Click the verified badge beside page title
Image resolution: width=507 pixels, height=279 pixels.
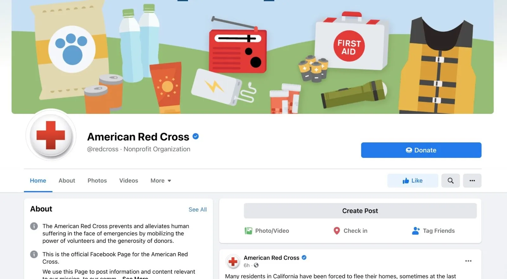(196, 136)
